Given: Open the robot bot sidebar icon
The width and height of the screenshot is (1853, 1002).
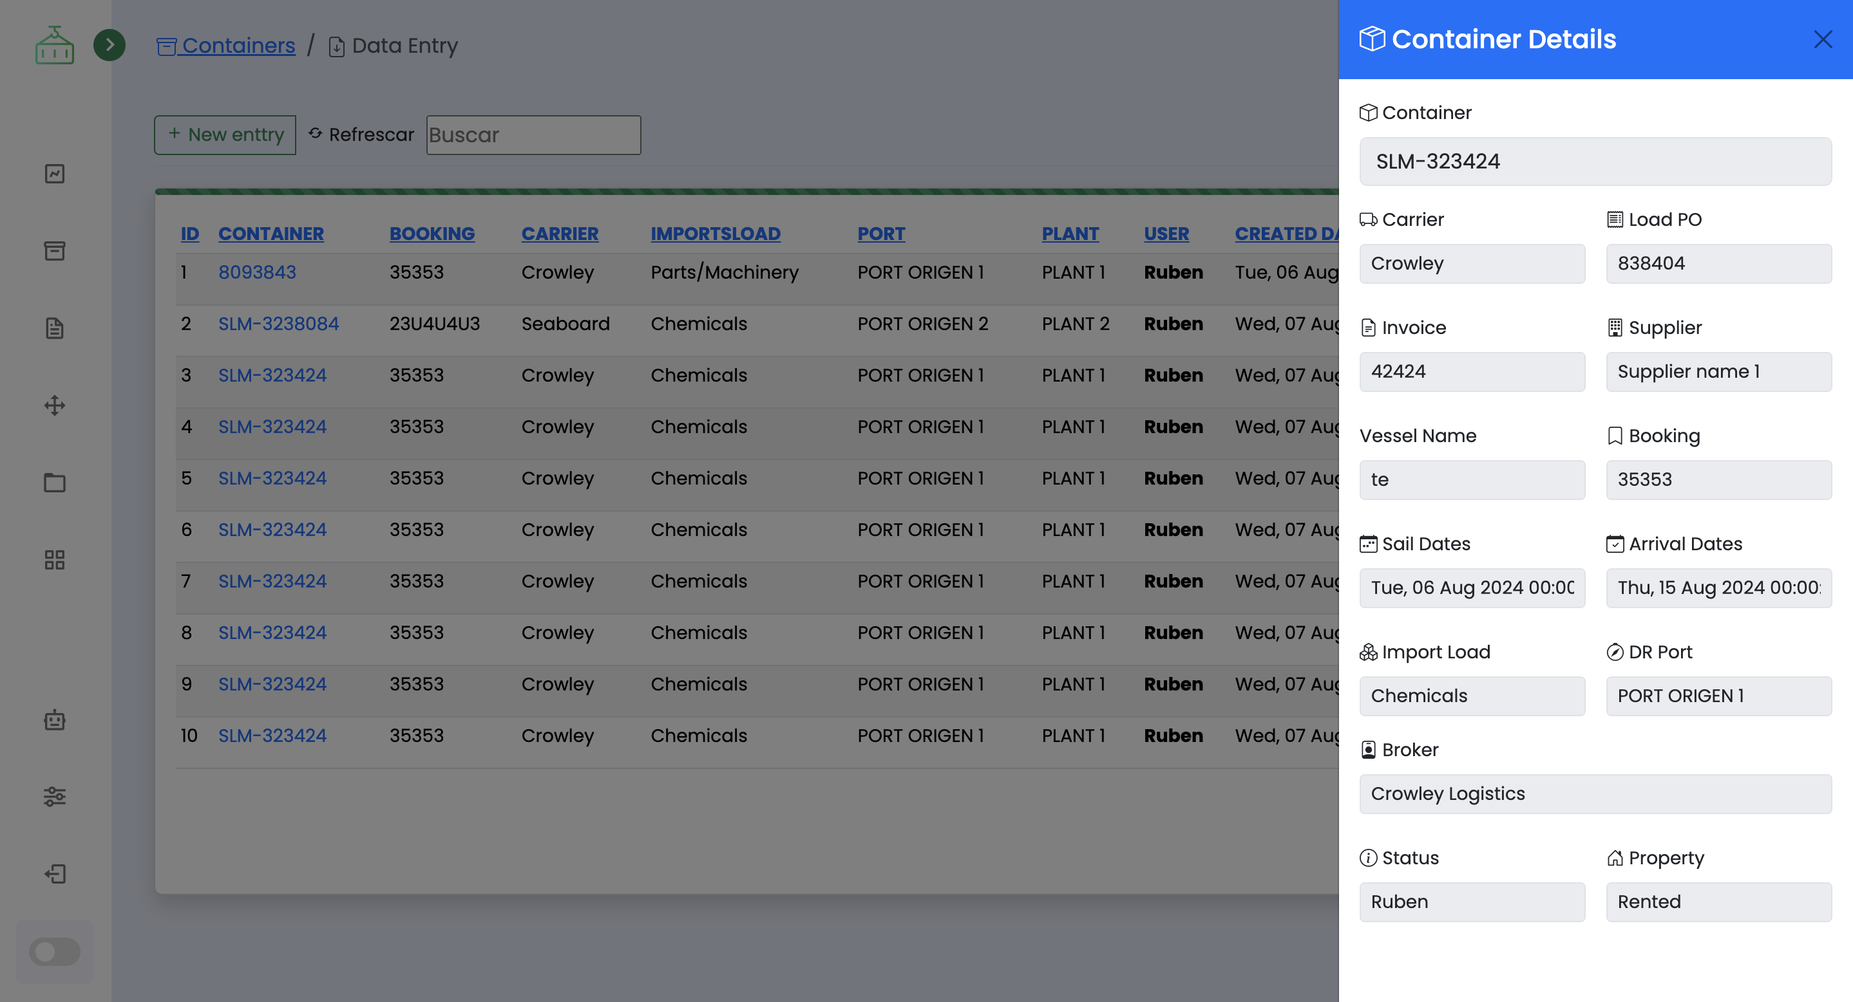Looking at the screenshot, I should coord(55,719).
